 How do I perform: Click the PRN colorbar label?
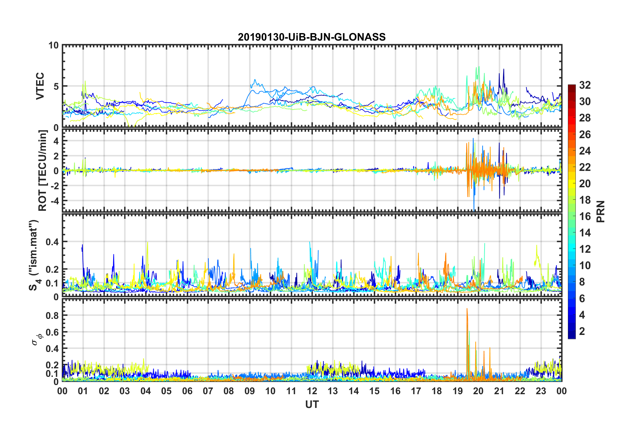(x=601, y=211)
